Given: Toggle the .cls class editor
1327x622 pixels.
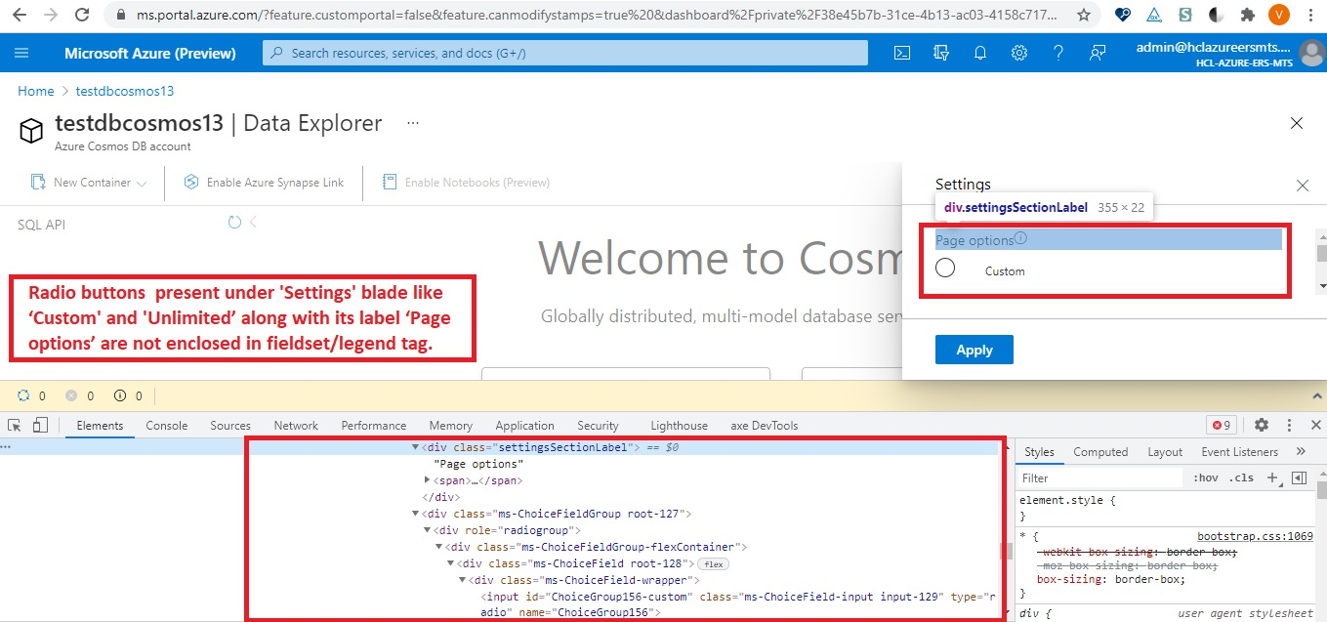Looking at the screenshot, I should [1242, 478].
